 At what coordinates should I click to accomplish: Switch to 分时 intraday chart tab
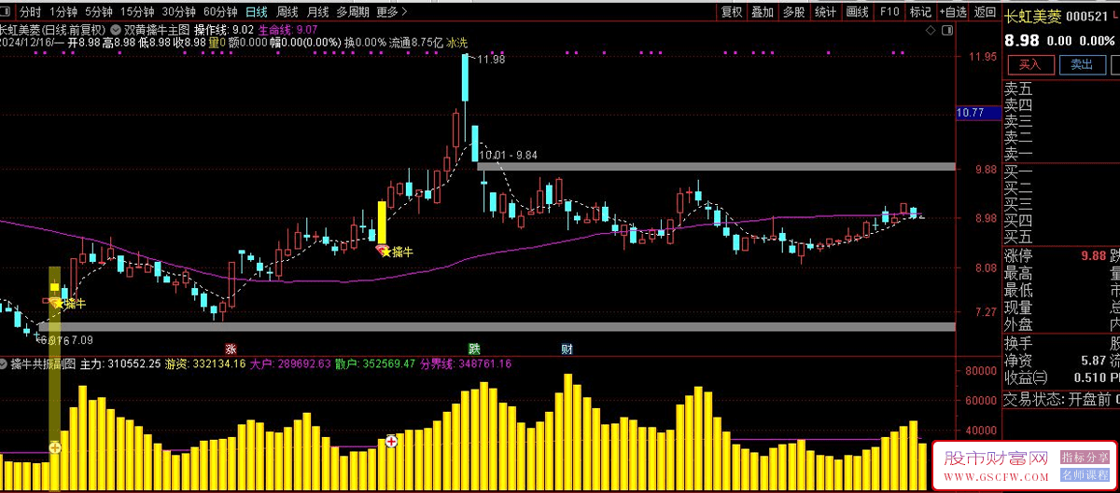coord(30,12)
